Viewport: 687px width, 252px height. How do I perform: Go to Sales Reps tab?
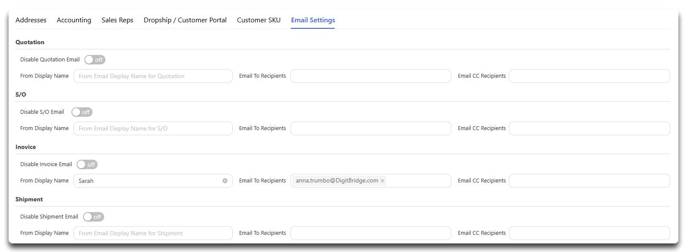[x=117, y=20]
